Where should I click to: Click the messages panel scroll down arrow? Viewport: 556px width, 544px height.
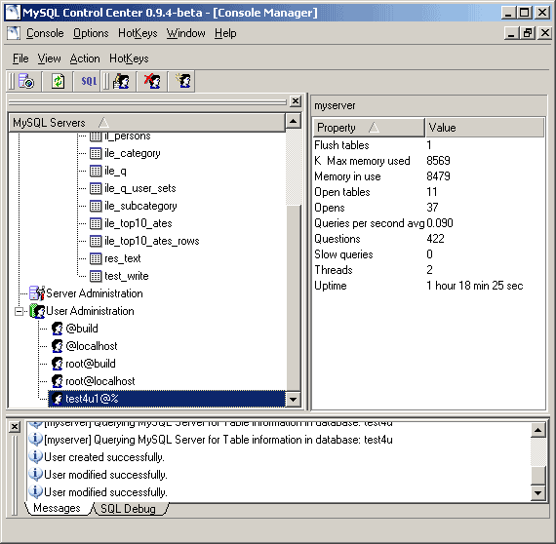click(537, 493)
